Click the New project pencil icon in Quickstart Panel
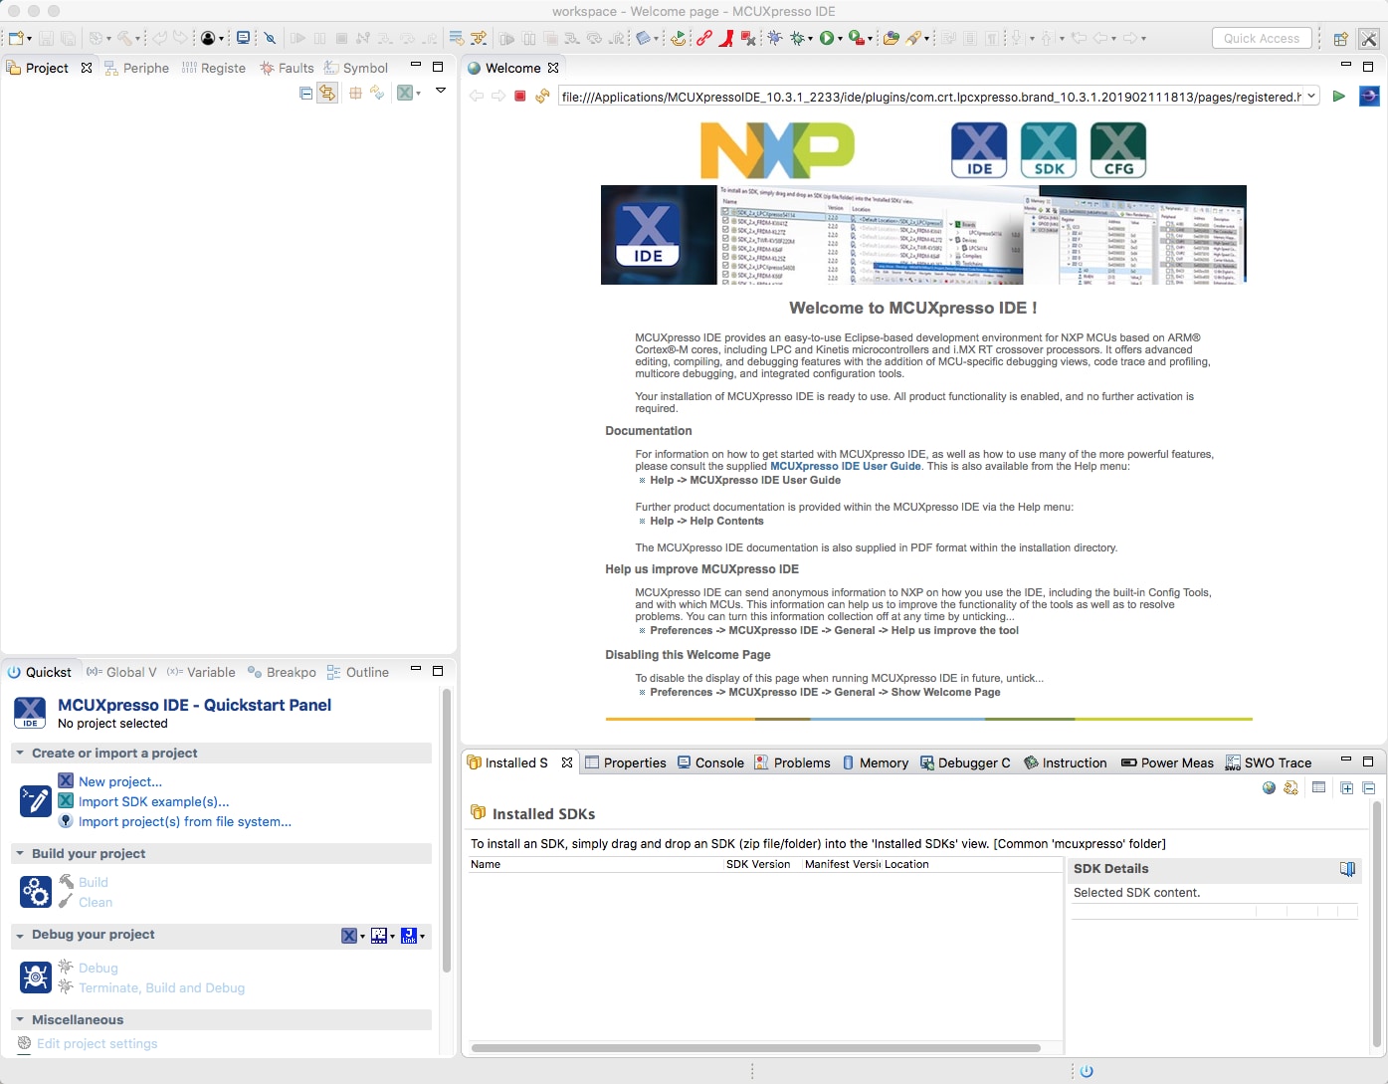The width and height of the screenshot is (1388, 1084). pyautogui.click(x=36, y=799)
